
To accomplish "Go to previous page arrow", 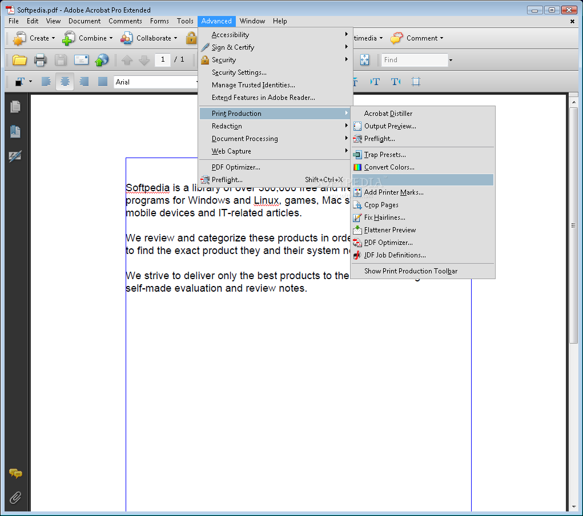I will click(127, 60).
